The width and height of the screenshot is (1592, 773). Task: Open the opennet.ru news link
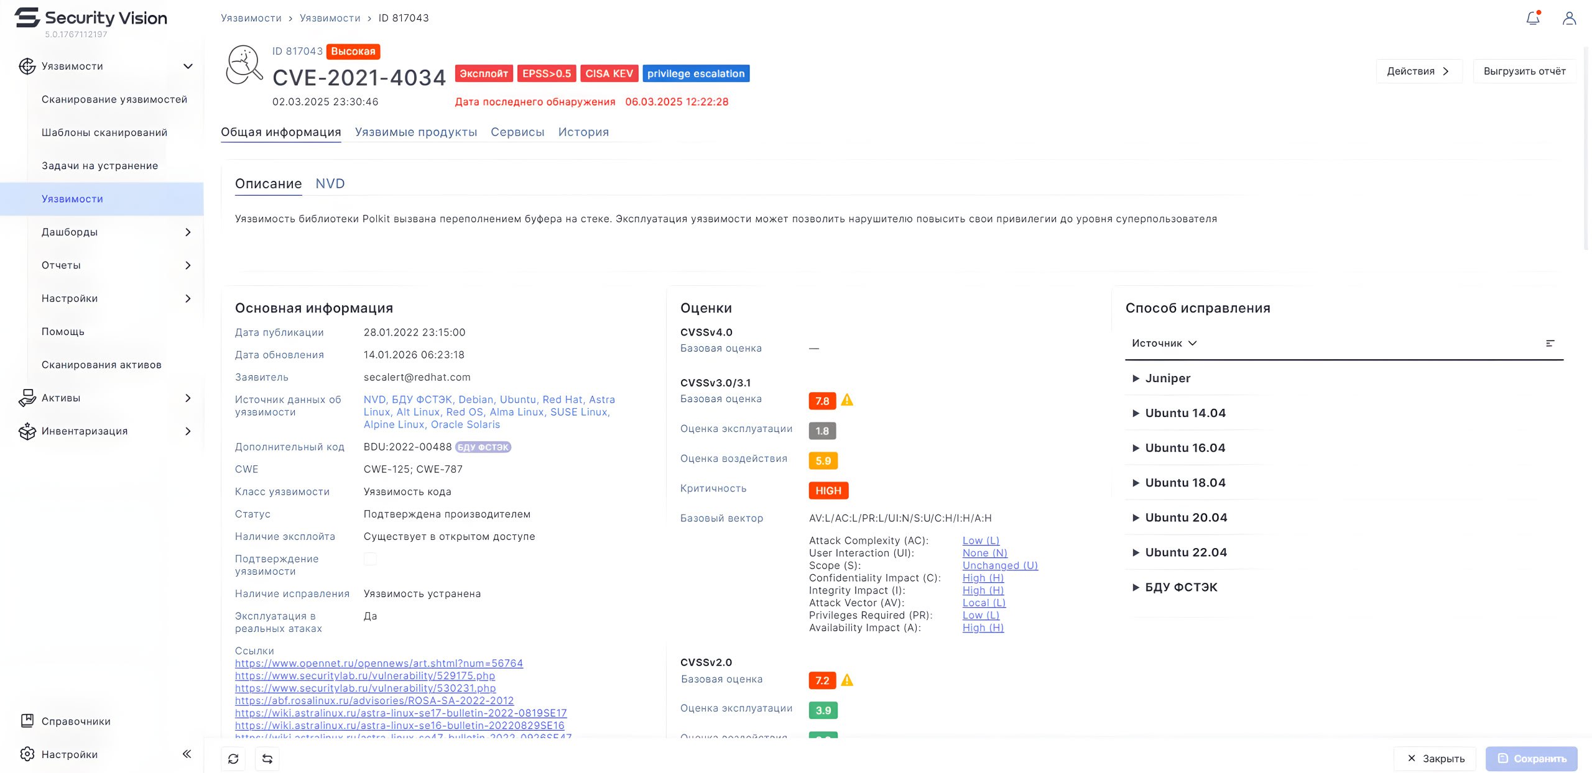[x=379, y=663]
